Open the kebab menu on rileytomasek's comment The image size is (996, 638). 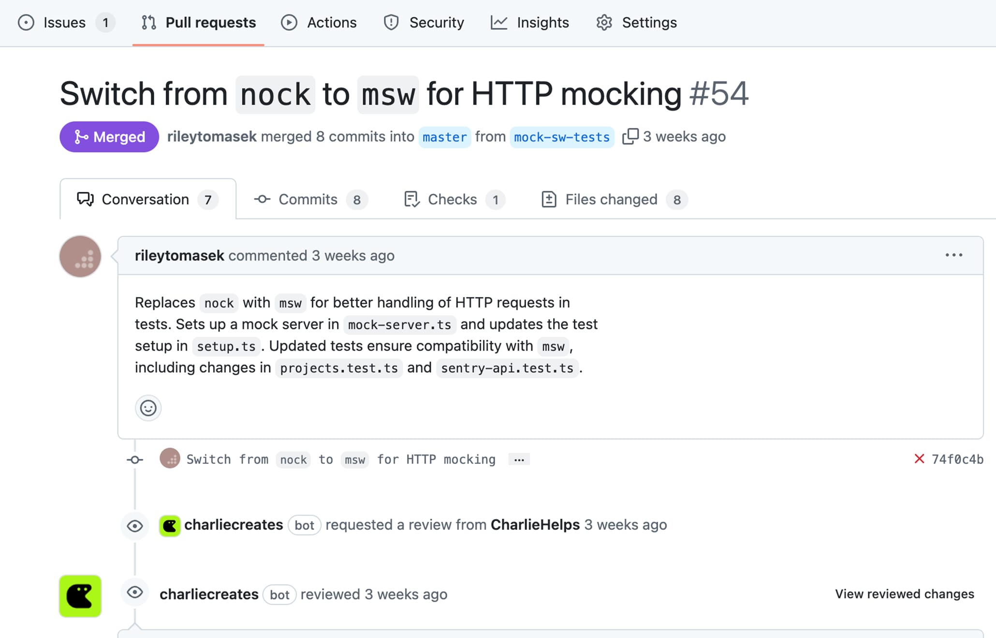[953, 255]
